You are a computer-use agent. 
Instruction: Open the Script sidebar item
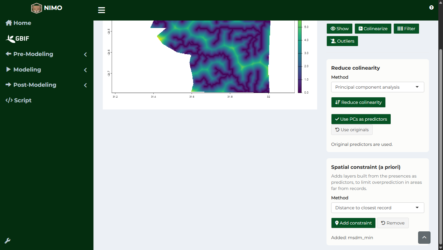click(19, 100)
